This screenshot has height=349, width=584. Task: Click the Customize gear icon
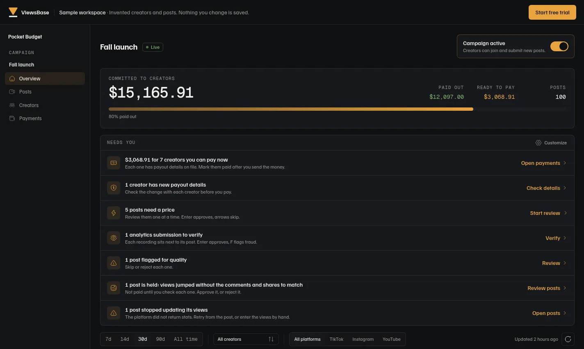pyautogui.click(x=538, y=143)
